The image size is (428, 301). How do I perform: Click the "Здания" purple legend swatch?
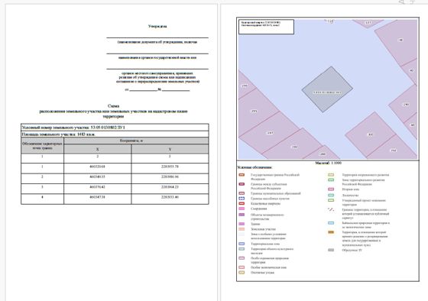tap(242, 224)
